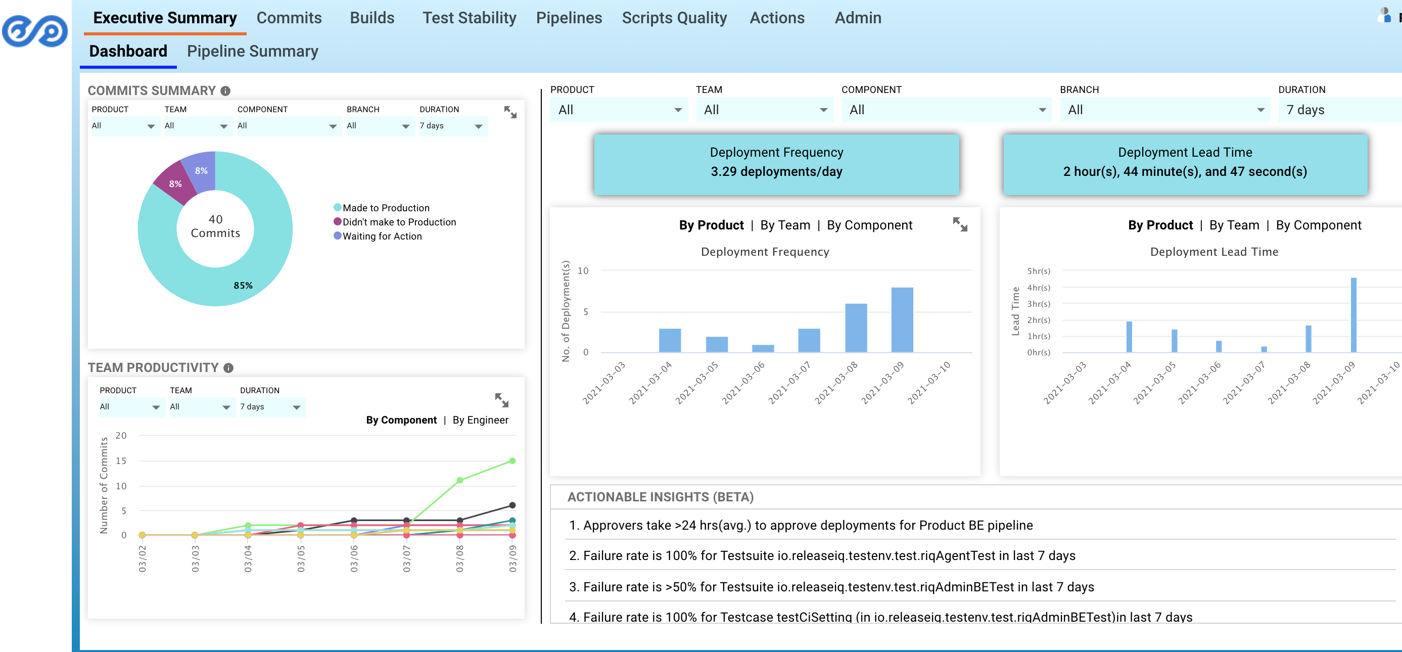Open the large PRODUCT dropdown filter
This screenshot has width=1402, height=652.
pyautogui.click(x=619, y=110)
